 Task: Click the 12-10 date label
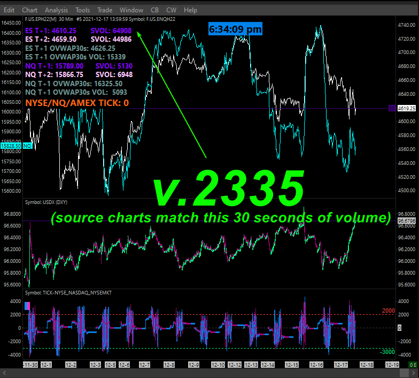coord(218,365)
